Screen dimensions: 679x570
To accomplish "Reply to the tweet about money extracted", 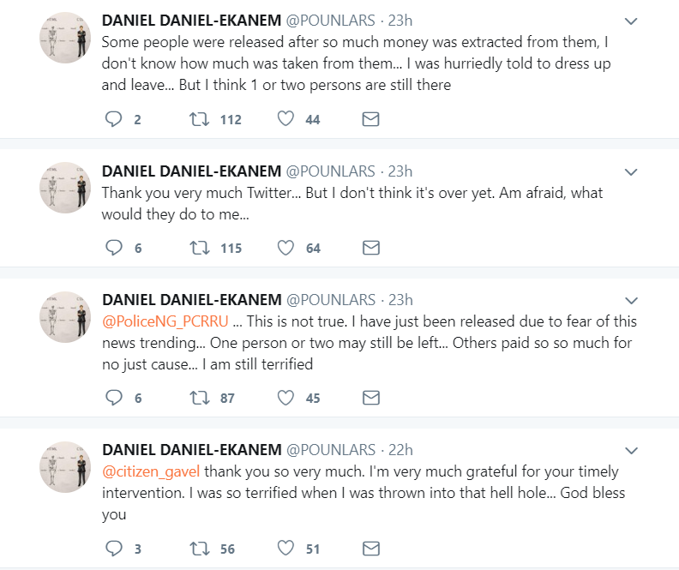I will [x=113, y=119].
